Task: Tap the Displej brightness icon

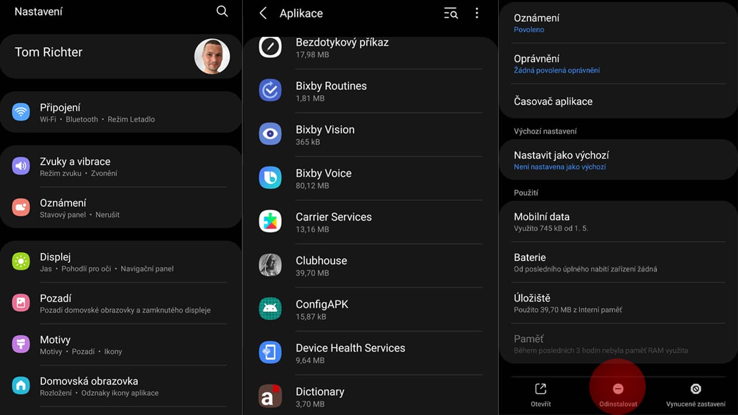Action: (21, 262)
